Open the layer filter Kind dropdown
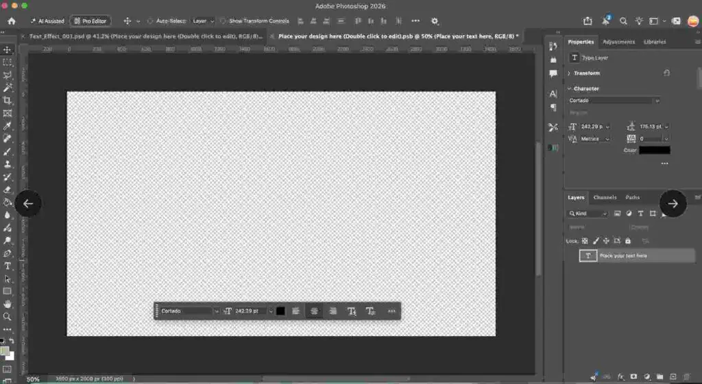The image size is (702, 384). tap(588, 214)
